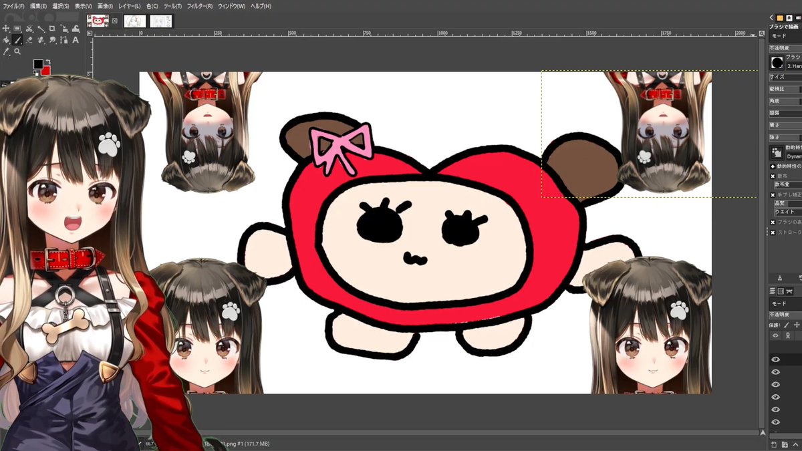The width and height of the screenshot is (802, 451).
Task: Switch to the Channels tab in layers dock
Action: coord(781,291)
